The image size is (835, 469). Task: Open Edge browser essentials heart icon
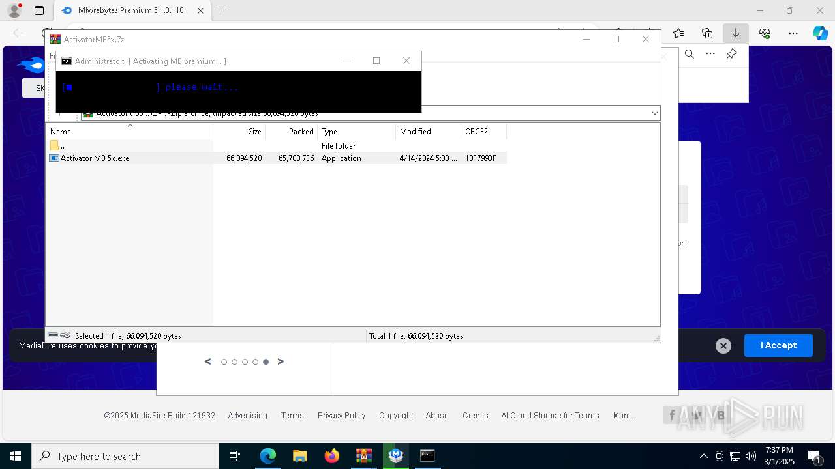coord(765,33)
